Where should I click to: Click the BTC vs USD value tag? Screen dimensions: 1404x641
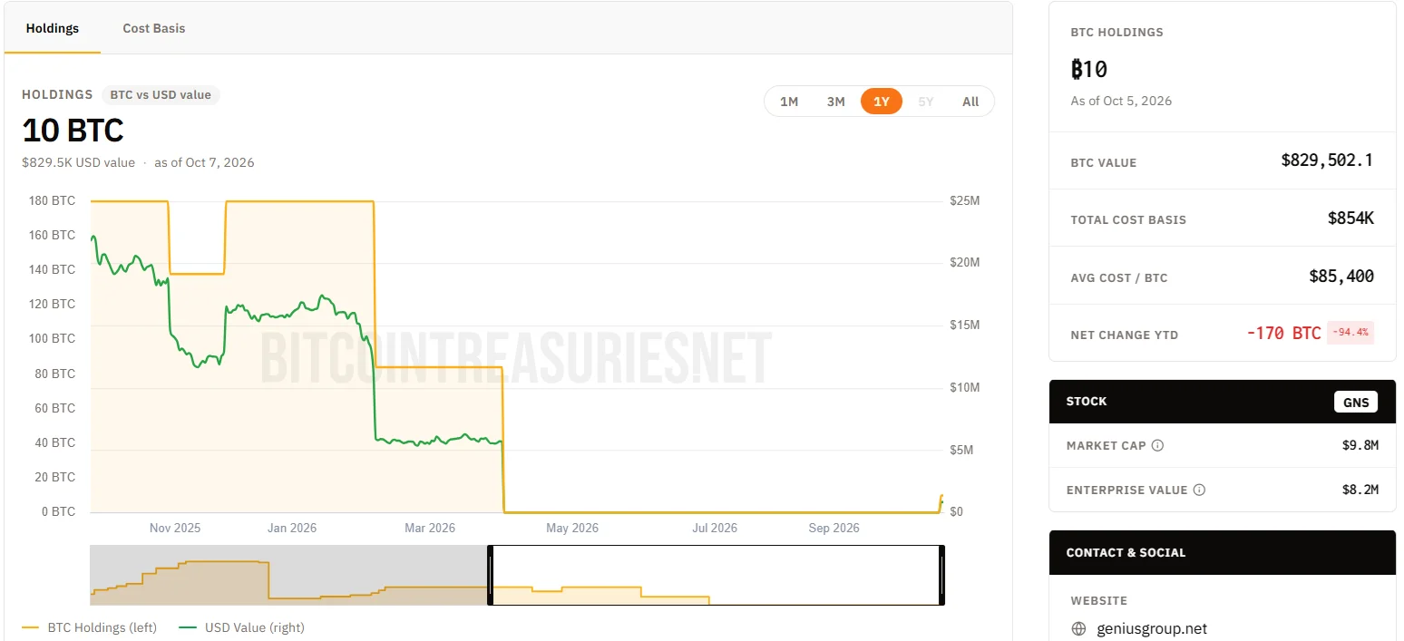pyautogui.click(x=161, y=94)
